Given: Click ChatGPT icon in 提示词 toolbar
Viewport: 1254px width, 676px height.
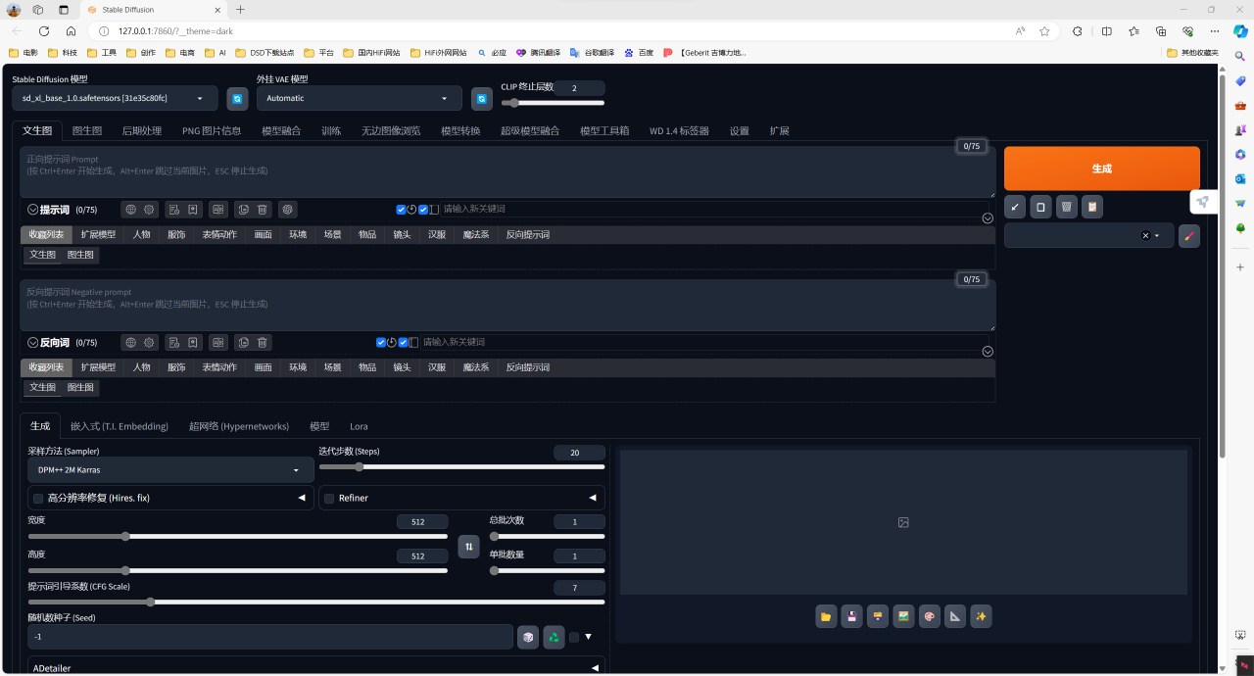Looking at the screenshot, I should 287,210.
